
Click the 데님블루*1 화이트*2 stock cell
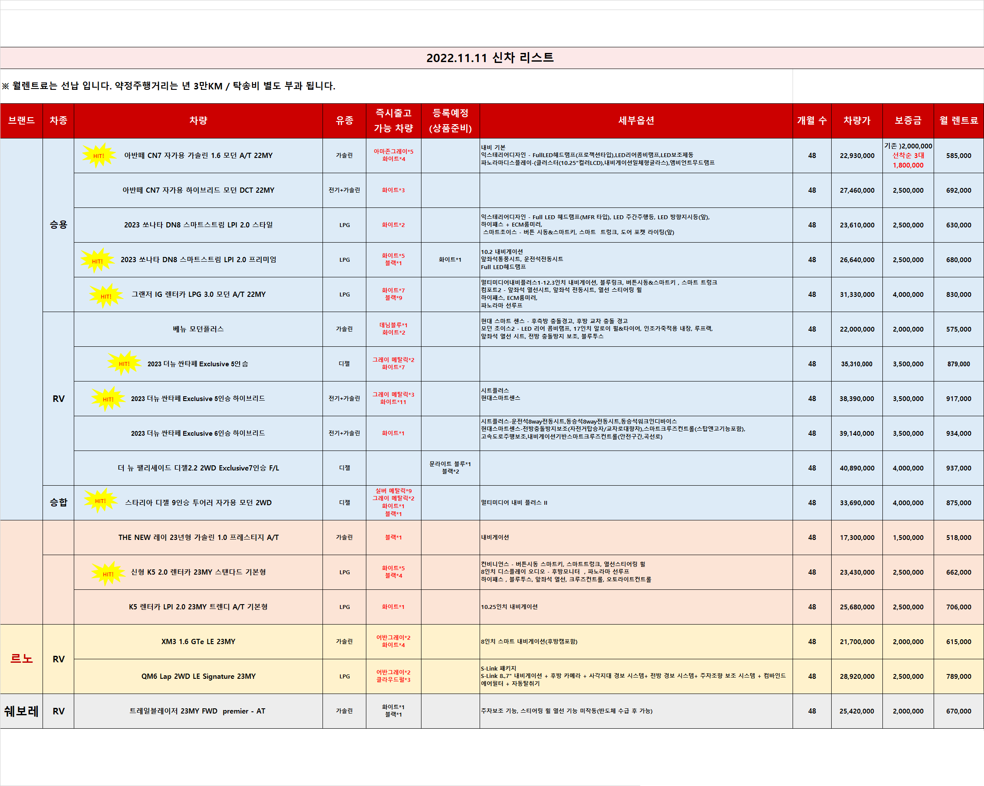pyautogui.click(x=393, y=329)
